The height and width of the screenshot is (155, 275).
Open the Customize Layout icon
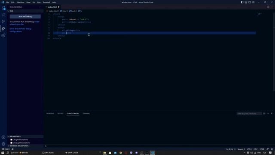coord(254,2)
